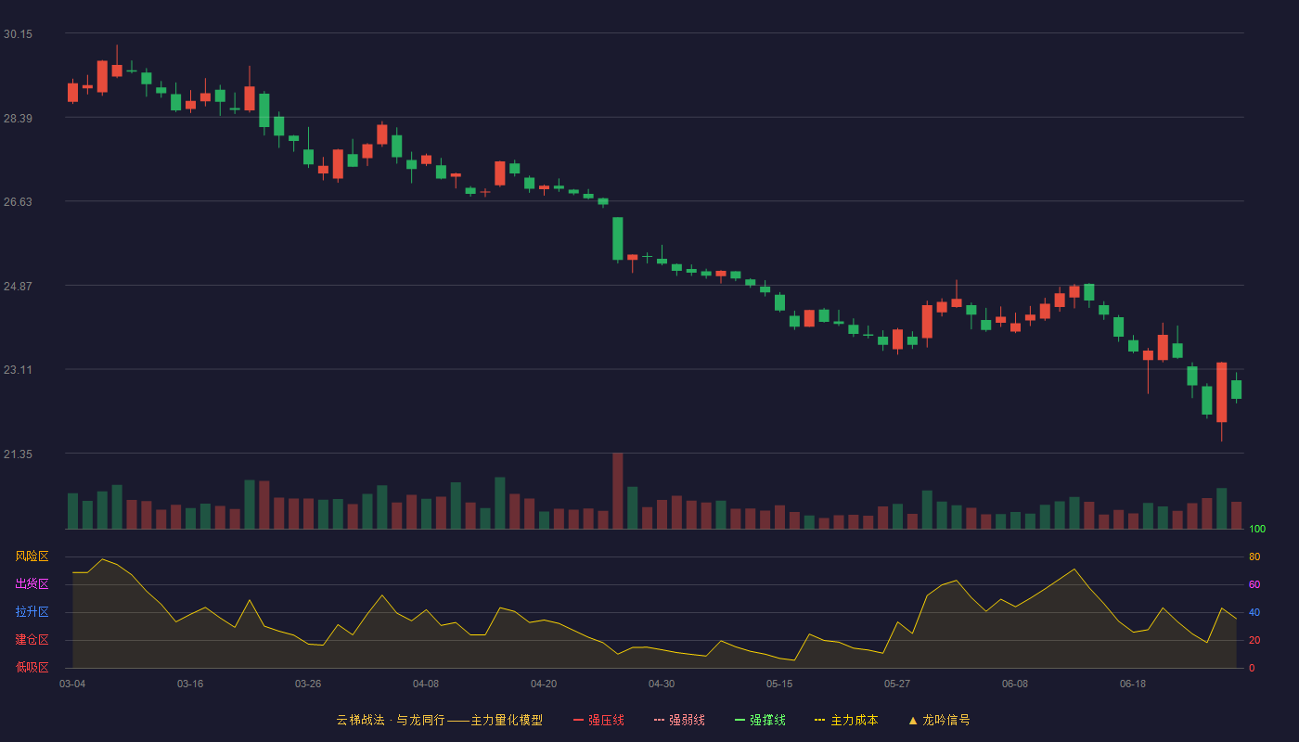Select the 05-27 date label
The image size is (1299, 742).
coord(897,684)
